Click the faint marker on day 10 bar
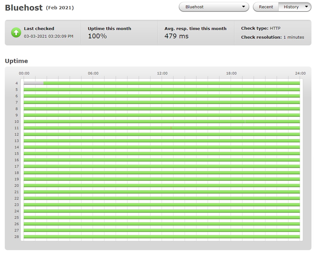The width and height of the screenshot is (314, 253). tap(245, 122)
